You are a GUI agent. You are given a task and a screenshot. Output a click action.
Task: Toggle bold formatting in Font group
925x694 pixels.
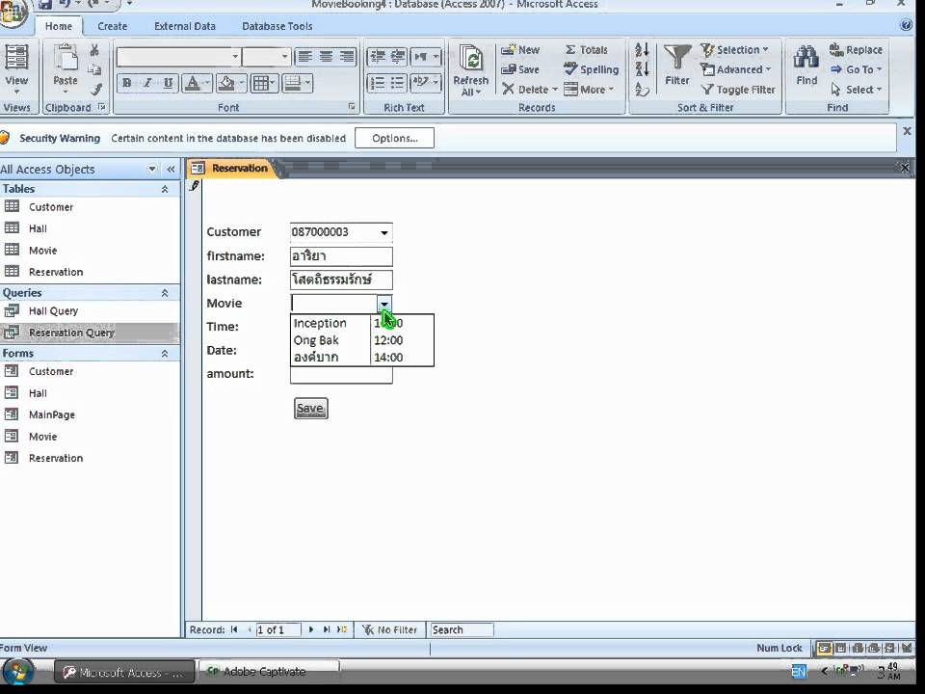127,83
